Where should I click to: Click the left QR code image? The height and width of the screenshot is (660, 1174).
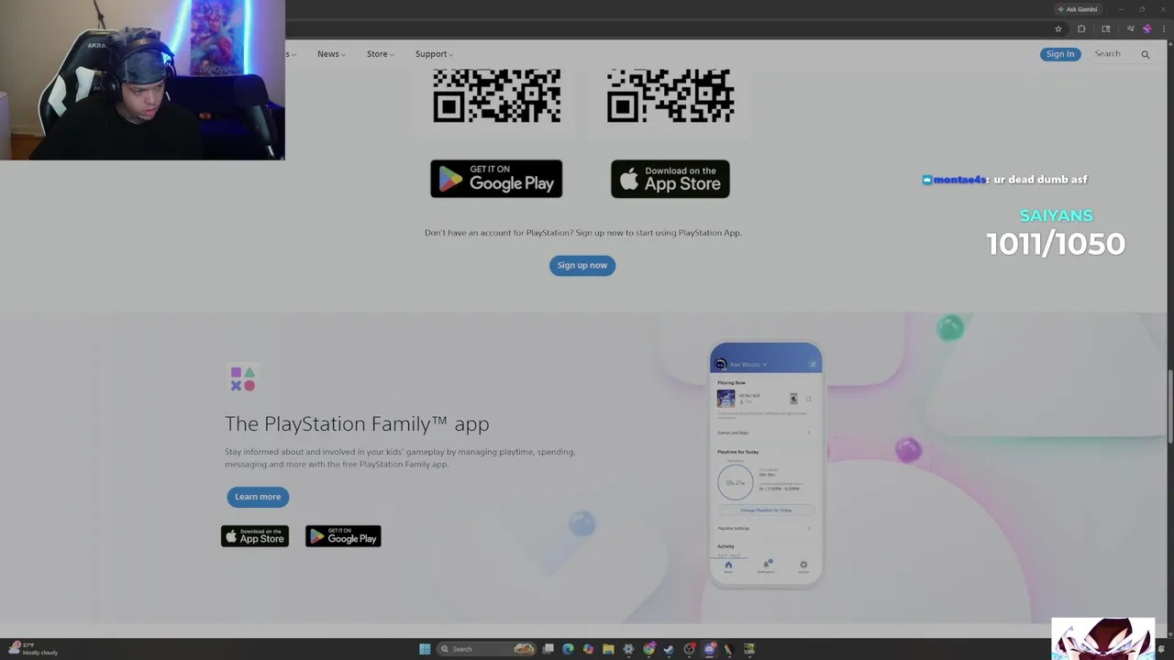pos(496,95)
